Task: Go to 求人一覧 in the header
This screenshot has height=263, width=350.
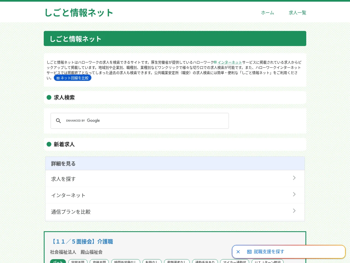Action: (297, 13)
